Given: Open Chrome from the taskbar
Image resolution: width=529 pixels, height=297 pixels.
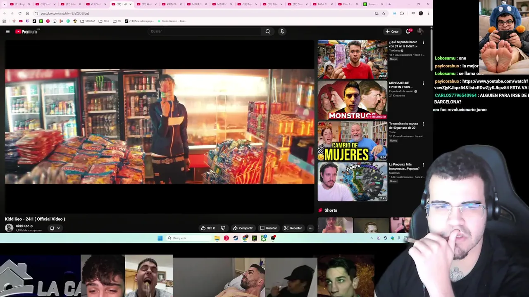Looking at the screenshot, I should (245, 238).
